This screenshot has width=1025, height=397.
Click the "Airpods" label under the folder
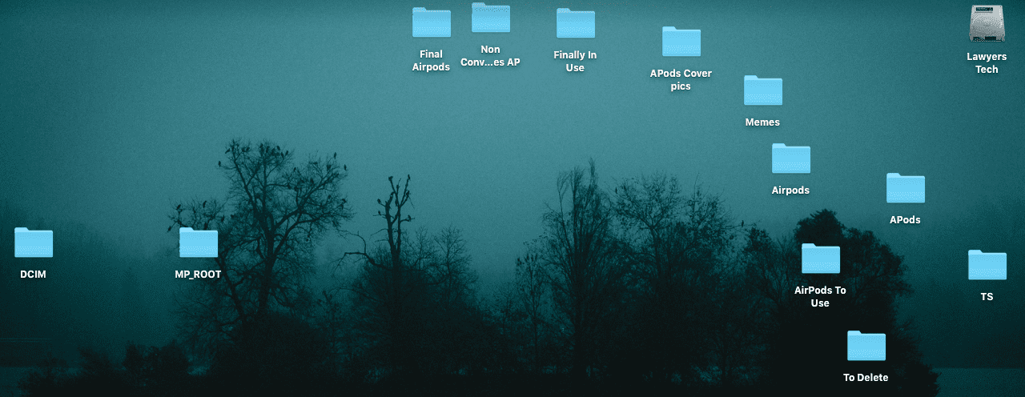tap(790, 190)
